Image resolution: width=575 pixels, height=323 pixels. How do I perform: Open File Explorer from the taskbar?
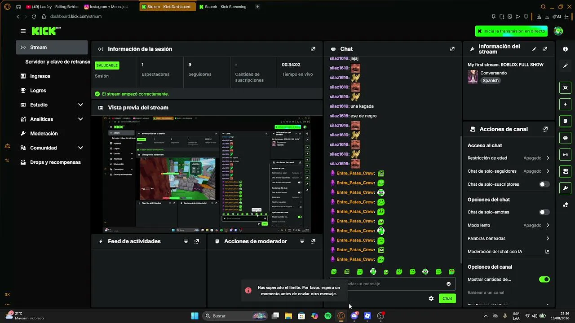point(288,316)
